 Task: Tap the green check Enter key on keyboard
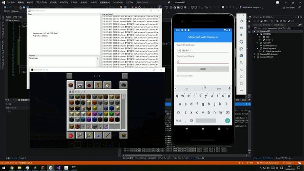228,121
